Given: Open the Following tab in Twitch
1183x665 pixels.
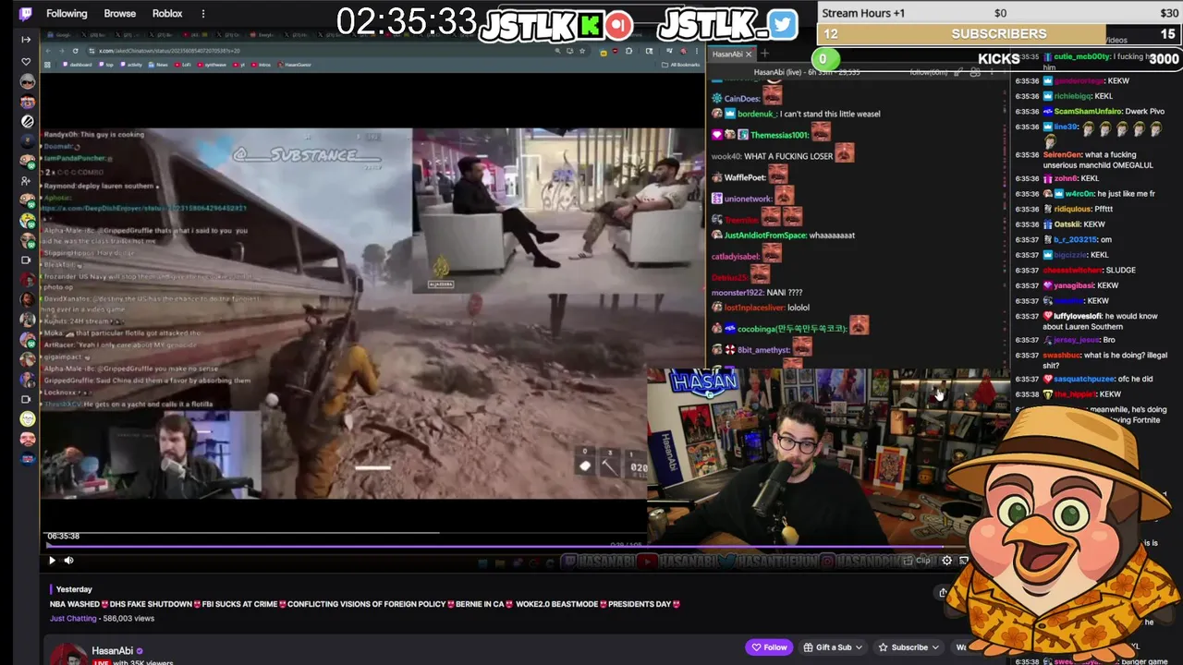Looking at the screenshot, I should tap(67, 14).
